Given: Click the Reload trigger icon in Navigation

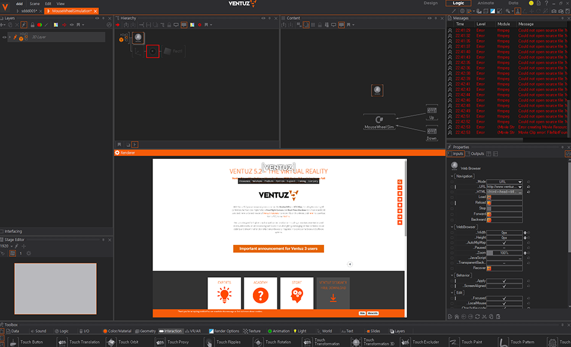Looking at the screenshot, I should (x=489, y=202).
